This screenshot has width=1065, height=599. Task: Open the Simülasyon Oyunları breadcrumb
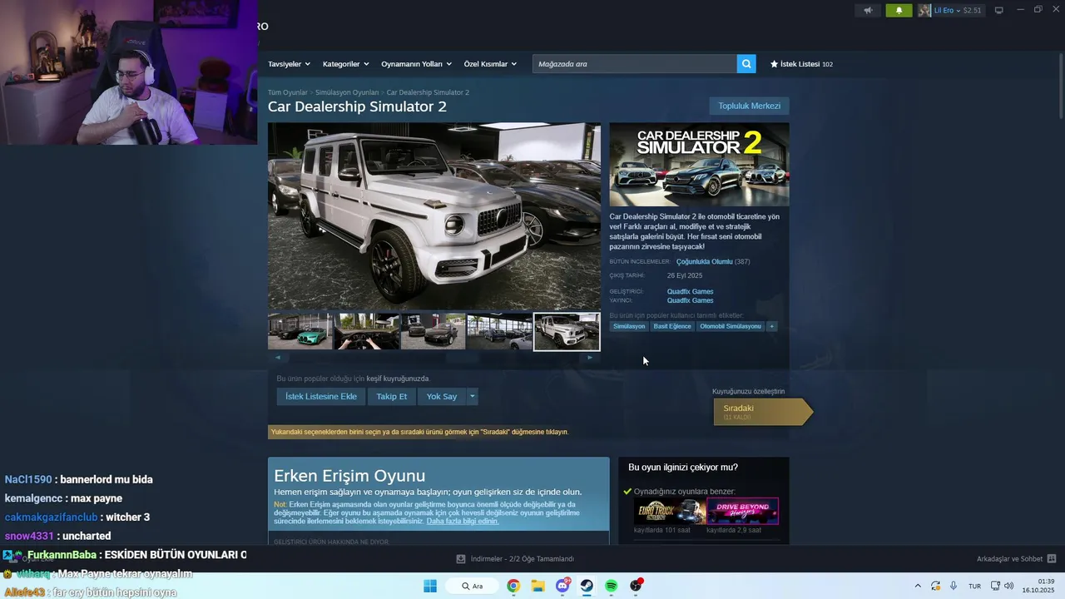347,92
